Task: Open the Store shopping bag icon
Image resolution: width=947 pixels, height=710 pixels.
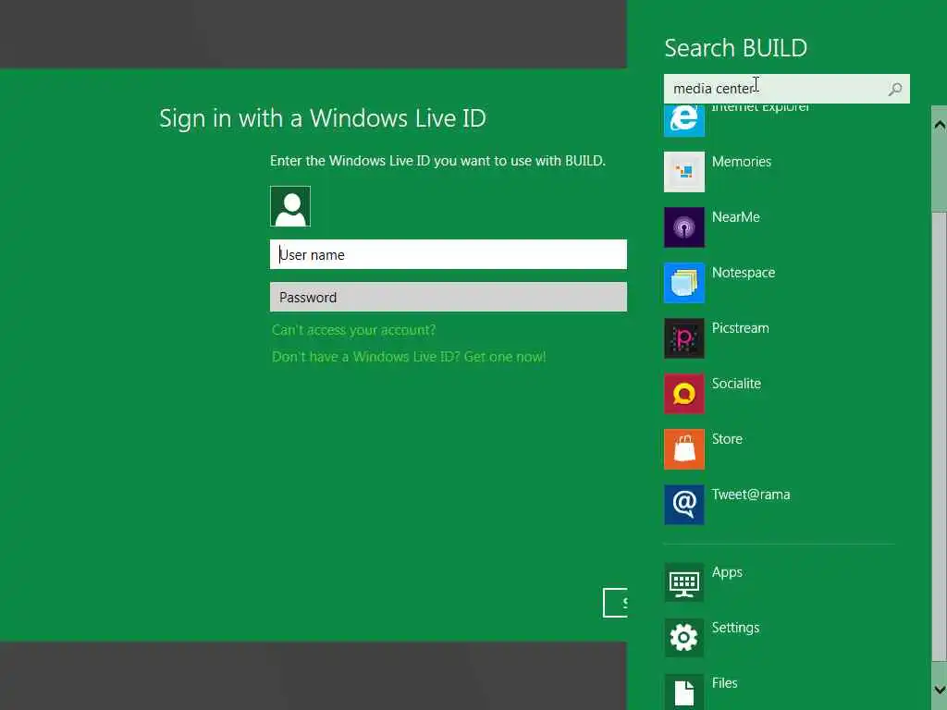Action: pyautogui.click(x=683, y=449)
